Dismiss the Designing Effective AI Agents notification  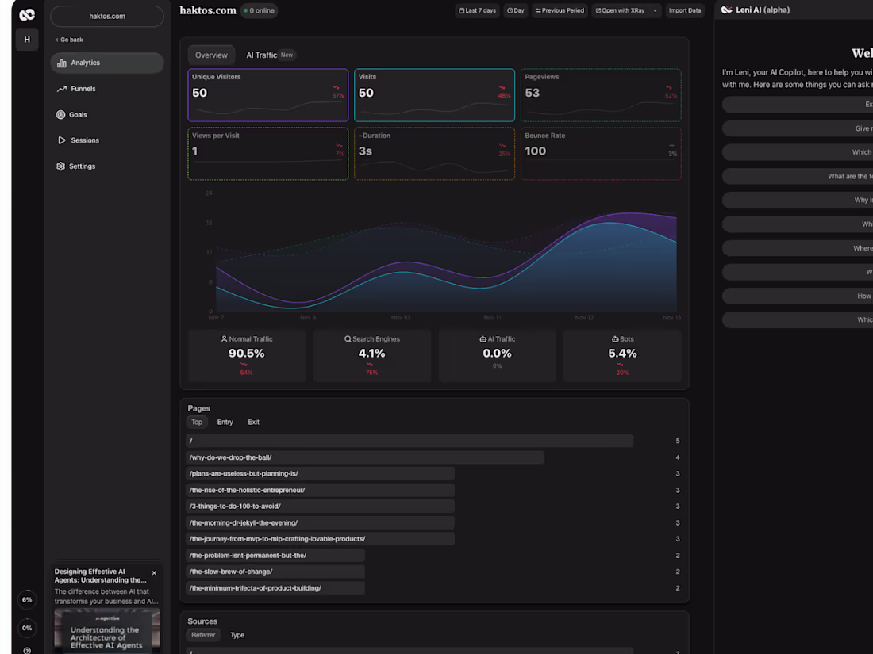click(x=154, y=572)
